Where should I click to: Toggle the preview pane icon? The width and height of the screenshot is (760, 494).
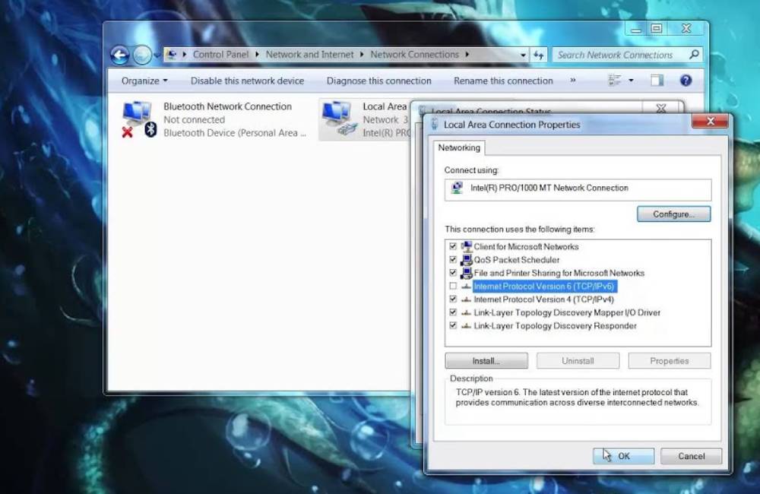coord(657,81)
